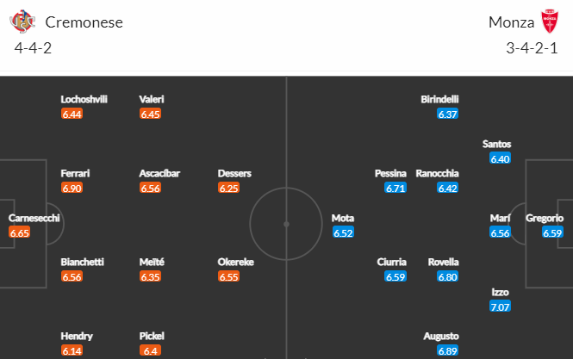The width and height of the screenshot is (573, 359).
Task: Open player Ascacíbar's profile
Action: click(x=159, y=173)
